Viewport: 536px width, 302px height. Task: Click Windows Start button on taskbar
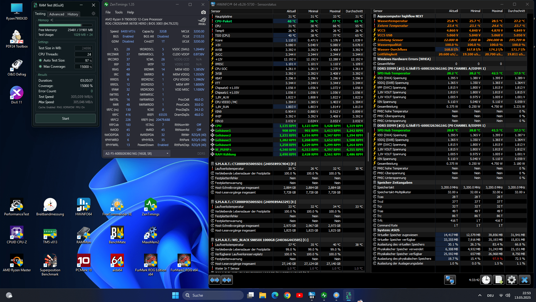pyautogui.click(x=175, y=295)
